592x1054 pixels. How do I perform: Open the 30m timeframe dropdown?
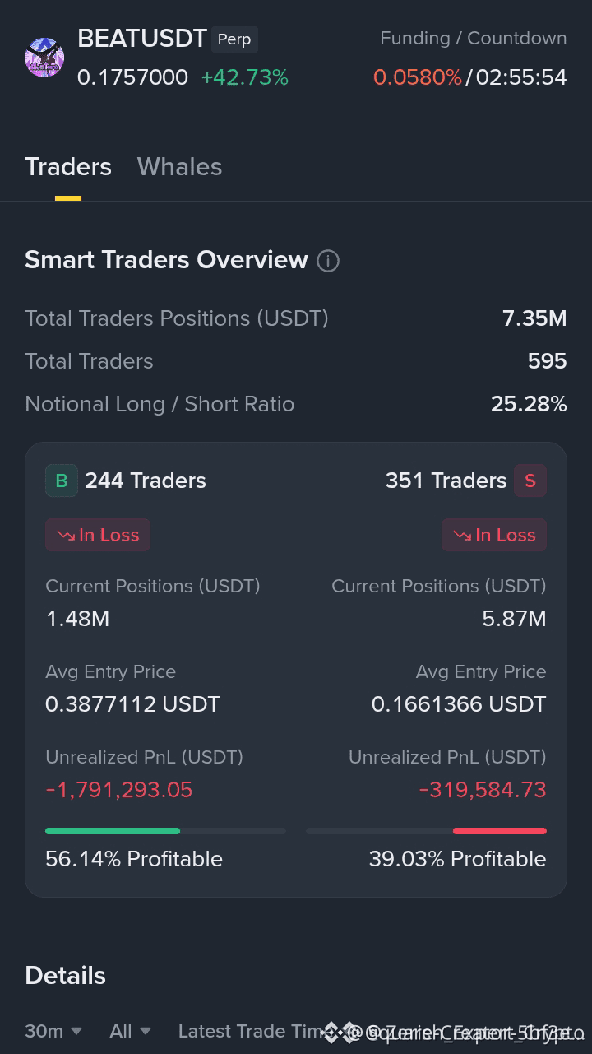point(53,1031)
